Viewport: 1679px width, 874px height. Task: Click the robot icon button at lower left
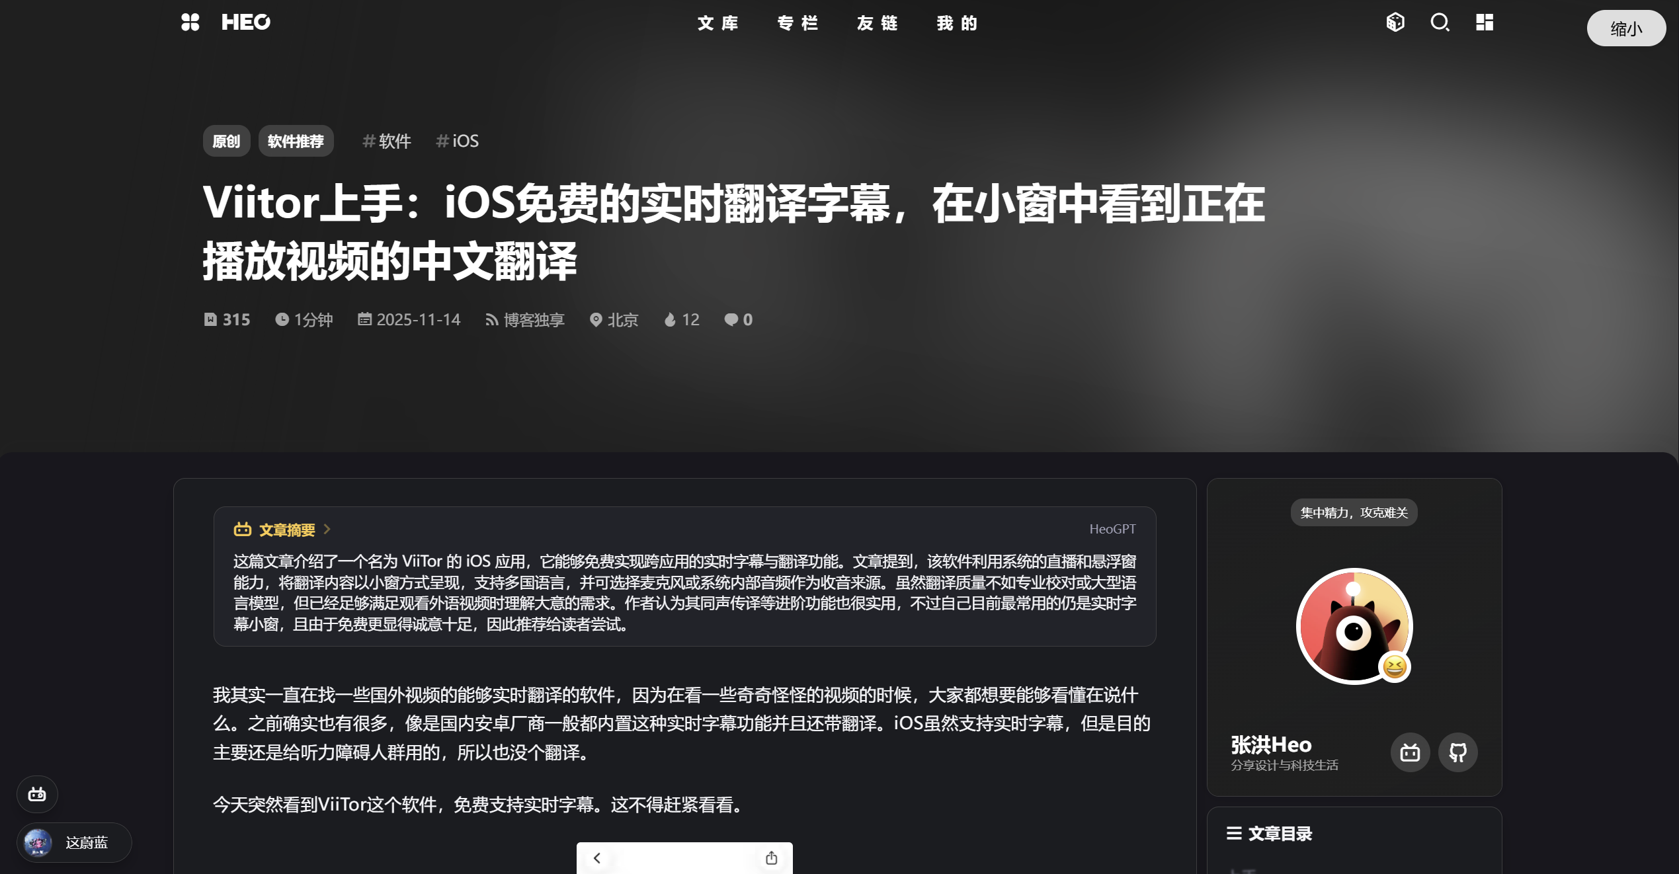point(37,794)
